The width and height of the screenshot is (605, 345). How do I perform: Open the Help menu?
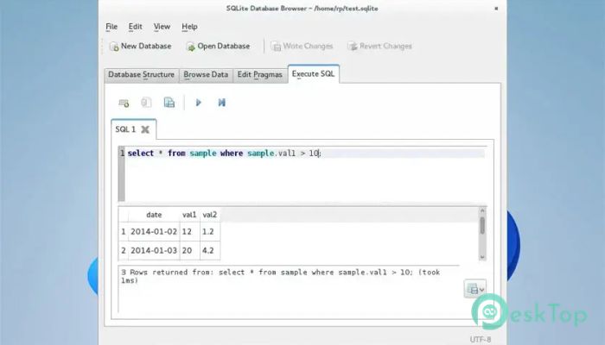coord(189,27)
